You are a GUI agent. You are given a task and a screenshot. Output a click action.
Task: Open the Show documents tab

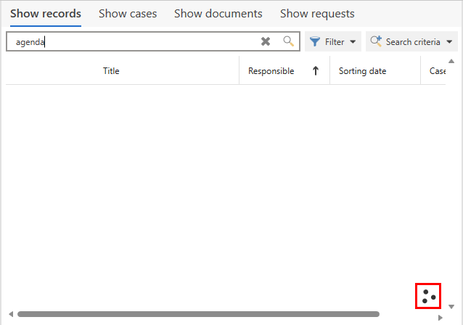[218, 14]
